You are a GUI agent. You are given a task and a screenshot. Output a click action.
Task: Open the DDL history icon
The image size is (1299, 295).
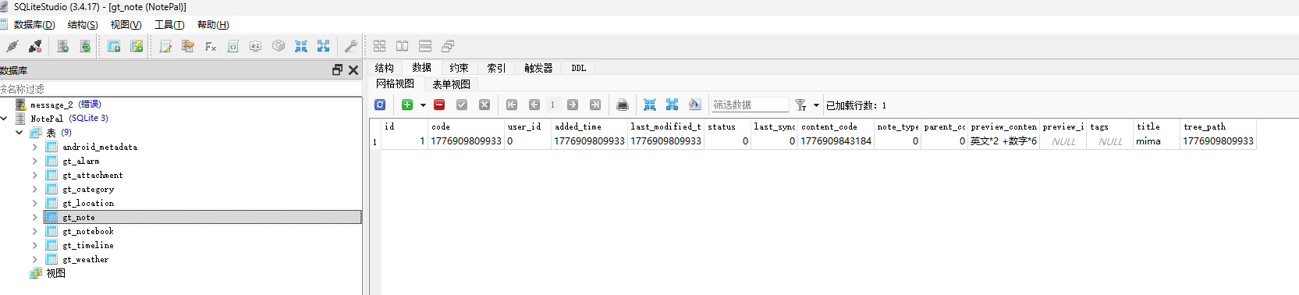188,46
